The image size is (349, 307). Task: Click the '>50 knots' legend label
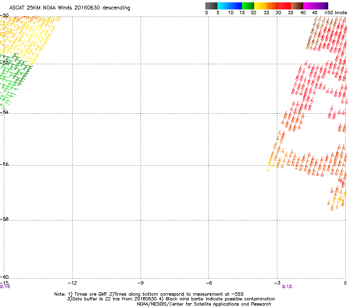pyautogui.click(x=335, y=13)
